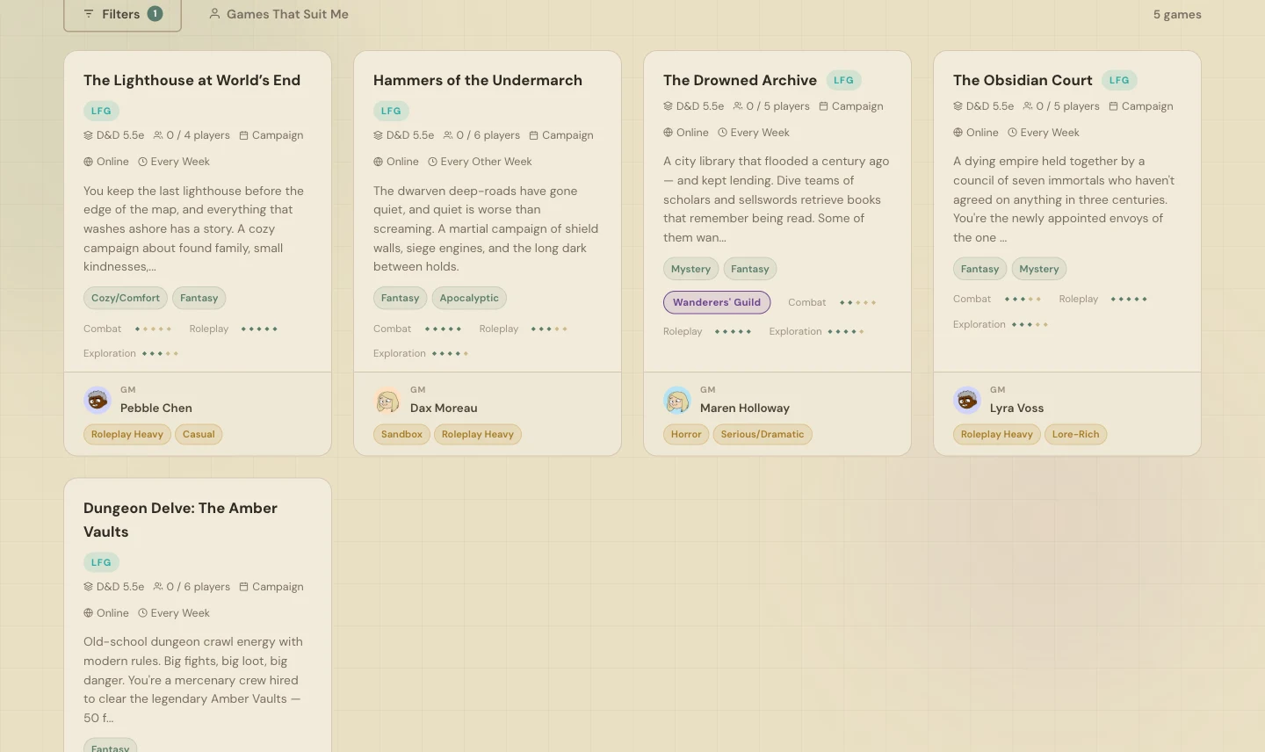This screenshot has width=1265, height=752.
Task: Open GM Pebble Chen's name
Action: 156,408
